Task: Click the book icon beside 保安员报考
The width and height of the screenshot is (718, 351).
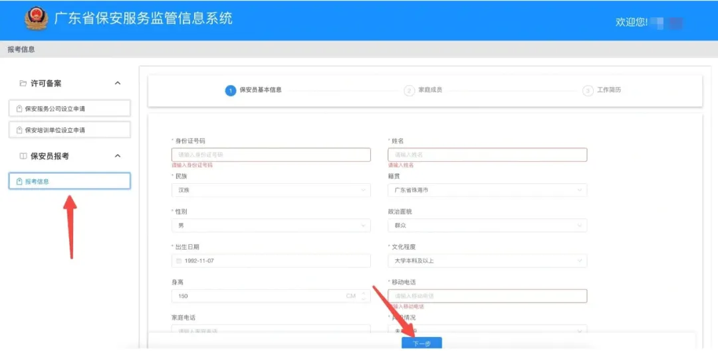Action: tap(23, 157)
